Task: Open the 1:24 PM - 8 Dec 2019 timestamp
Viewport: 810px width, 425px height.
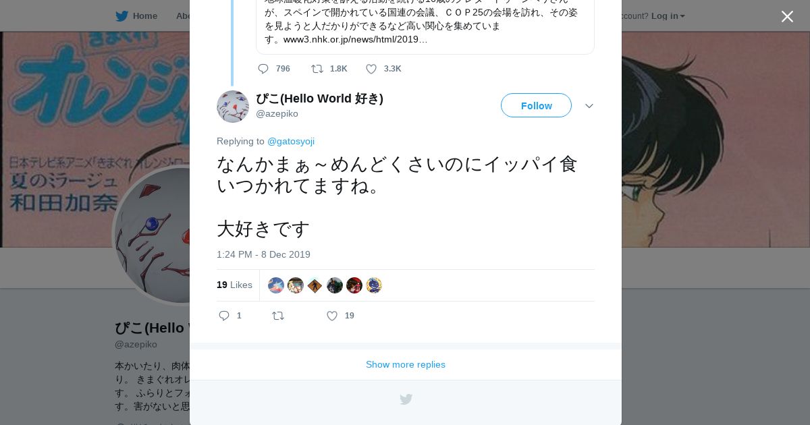Action: tap(263, 254)
